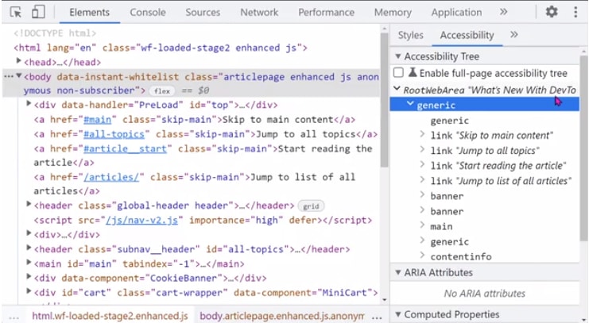
Task: Expand the global-header header node
Action: pyautogui.click(x=29, y=205)
